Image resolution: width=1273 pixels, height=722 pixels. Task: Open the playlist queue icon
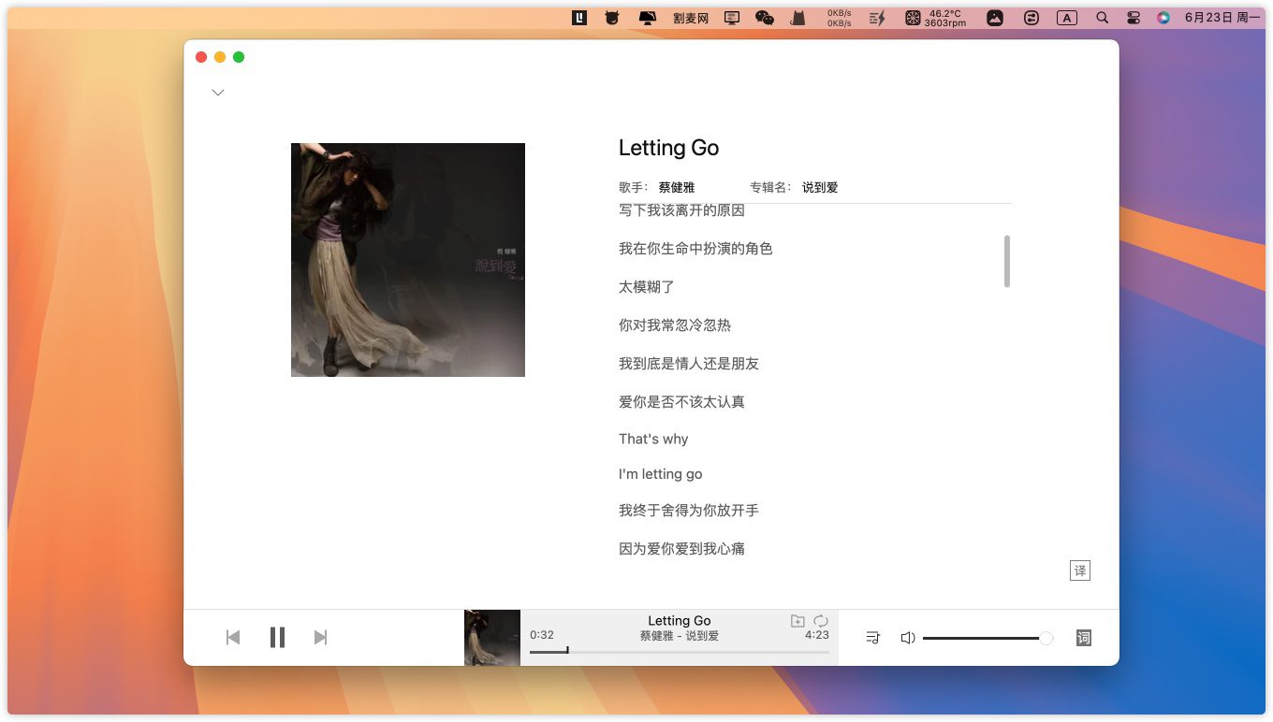click(x=872, y=638)
